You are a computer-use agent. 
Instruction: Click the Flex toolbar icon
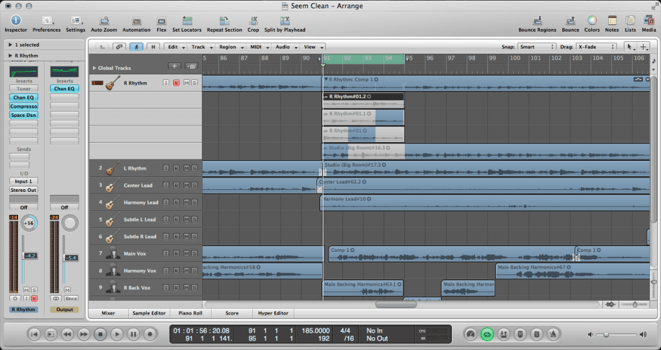point(161,21)
